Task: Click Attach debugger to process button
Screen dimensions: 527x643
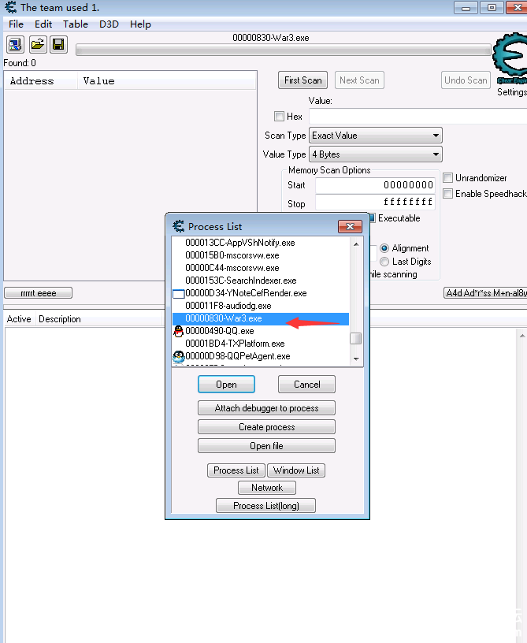Action: click(266, 408)
